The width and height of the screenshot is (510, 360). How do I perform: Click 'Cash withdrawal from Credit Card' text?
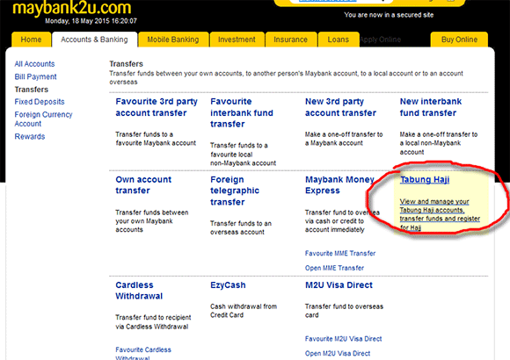coord(244,311)
